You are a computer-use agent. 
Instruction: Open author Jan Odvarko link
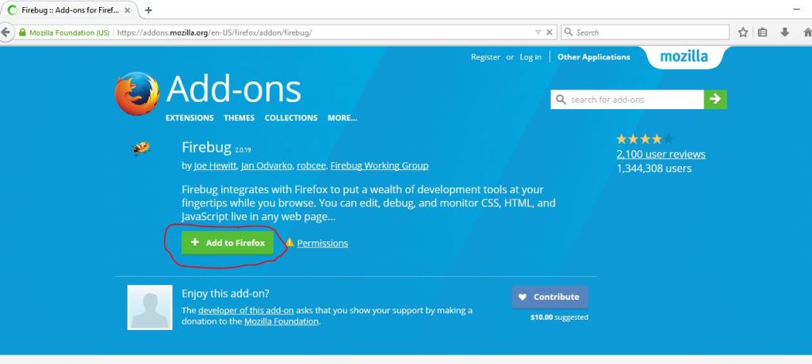(x=266, y=165)
